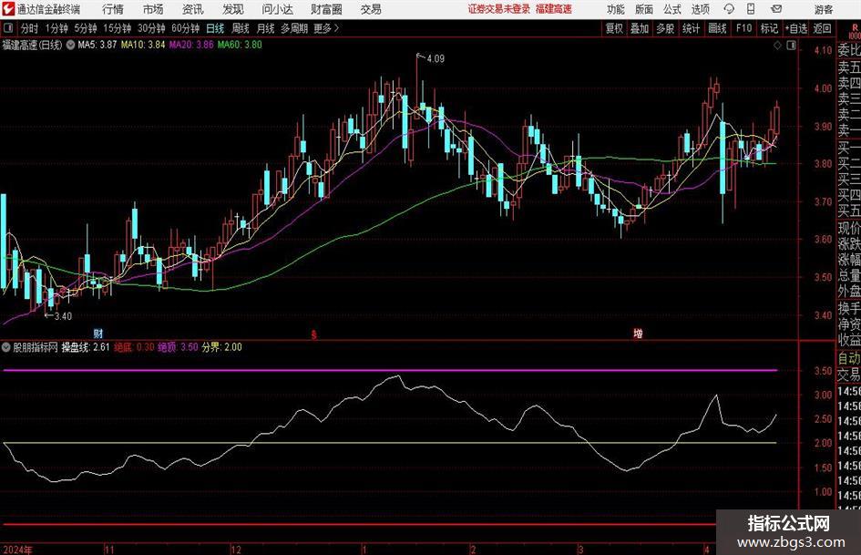Switch chart to 周线 period
Screen dimensions: 861x555
click(241, 28)
